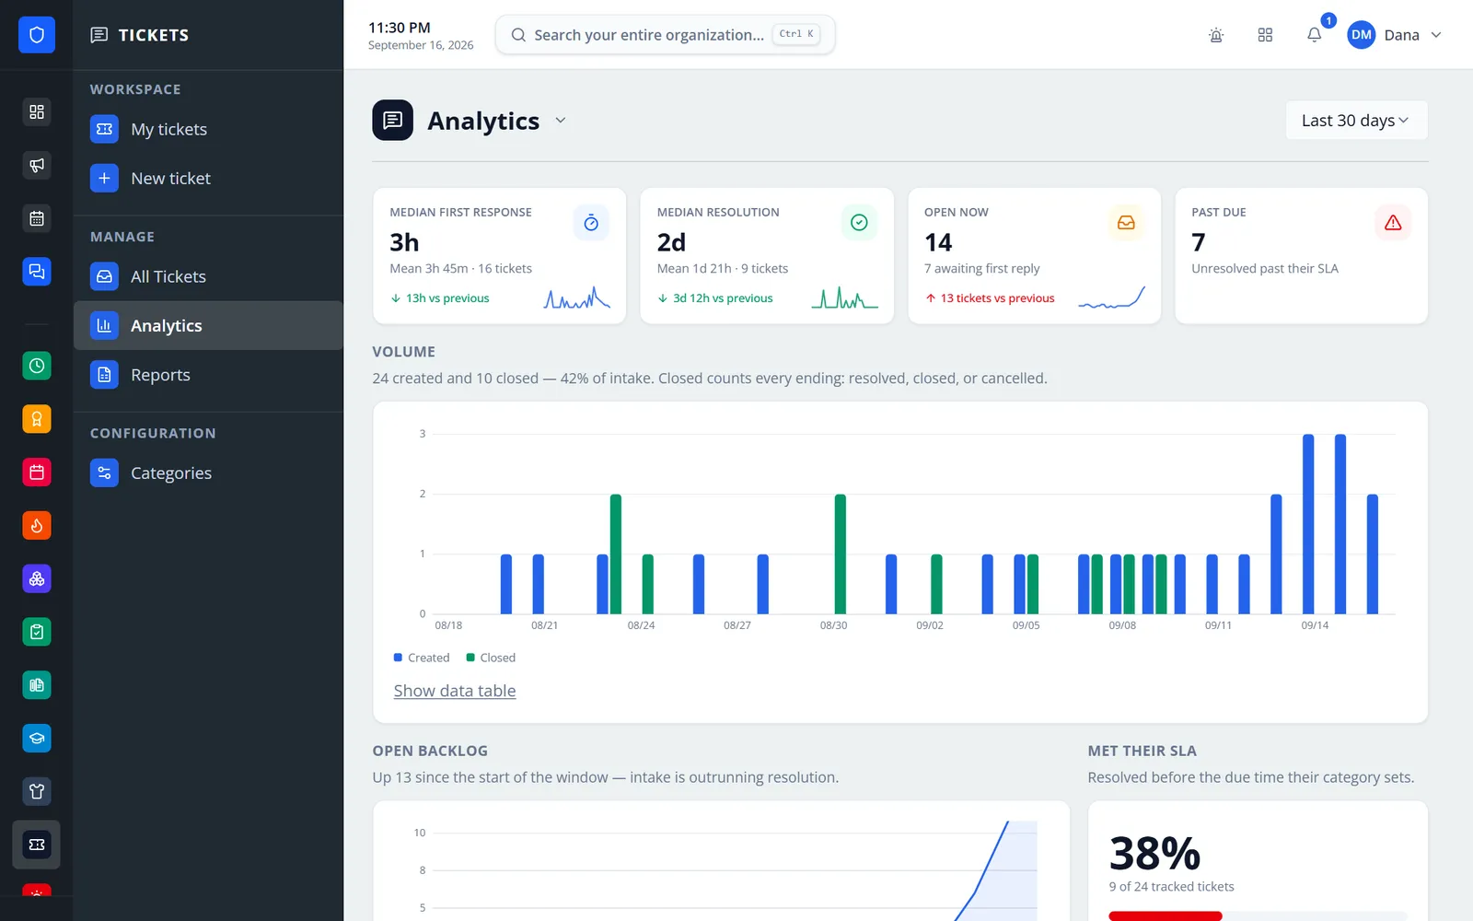Click '13 tickets vs previous' text
This screenshot has height=921, width=1473.
997,298
